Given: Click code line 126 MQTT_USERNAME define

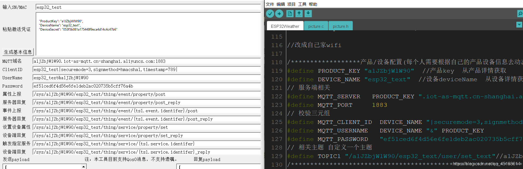Looking at the screenshot, I should pos(385,130).
